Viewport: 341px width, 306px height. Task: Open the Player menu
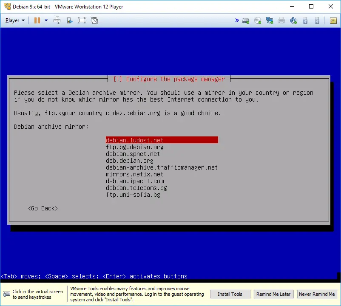pos(15,20)
